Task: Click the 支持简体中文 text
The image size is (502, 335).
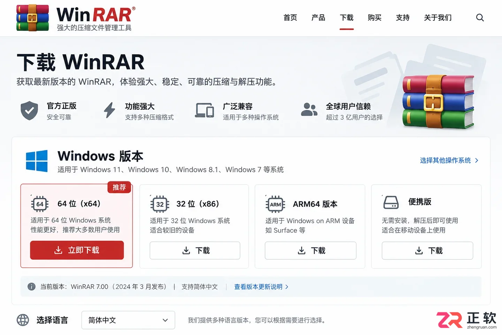Action: (200, 286)
